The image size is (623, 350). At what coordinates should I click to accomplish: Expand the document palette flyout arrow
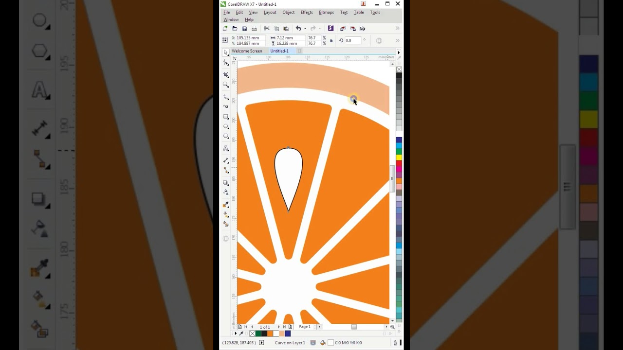tap(236, 333)
